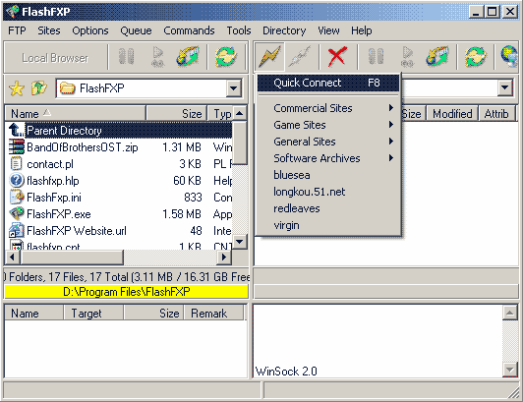Screen dimensions: 523x402
Task: Click the BandOfBrothersOST.zip archive icon
Action: 17,147
